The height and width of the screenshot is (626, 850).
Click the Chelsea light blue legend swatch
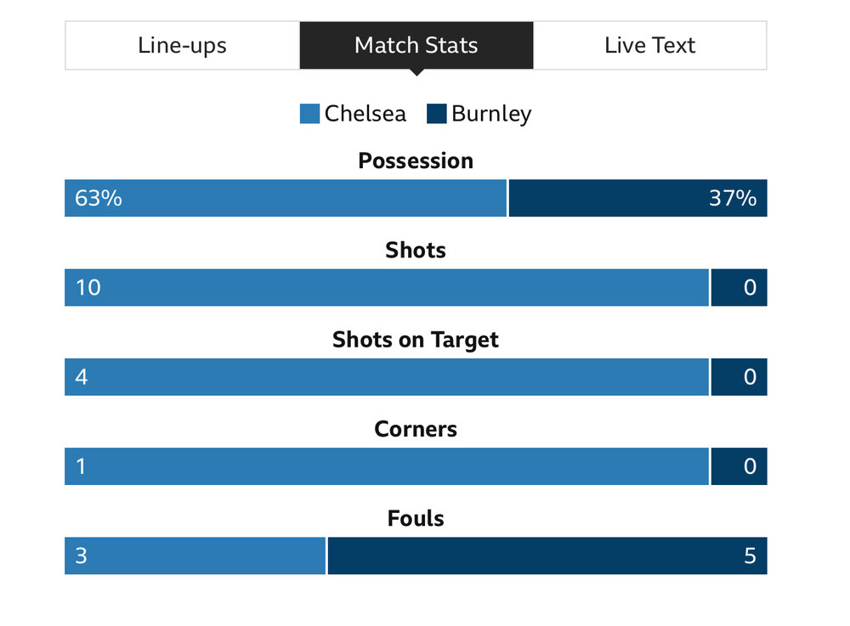[x=309, y=114]
